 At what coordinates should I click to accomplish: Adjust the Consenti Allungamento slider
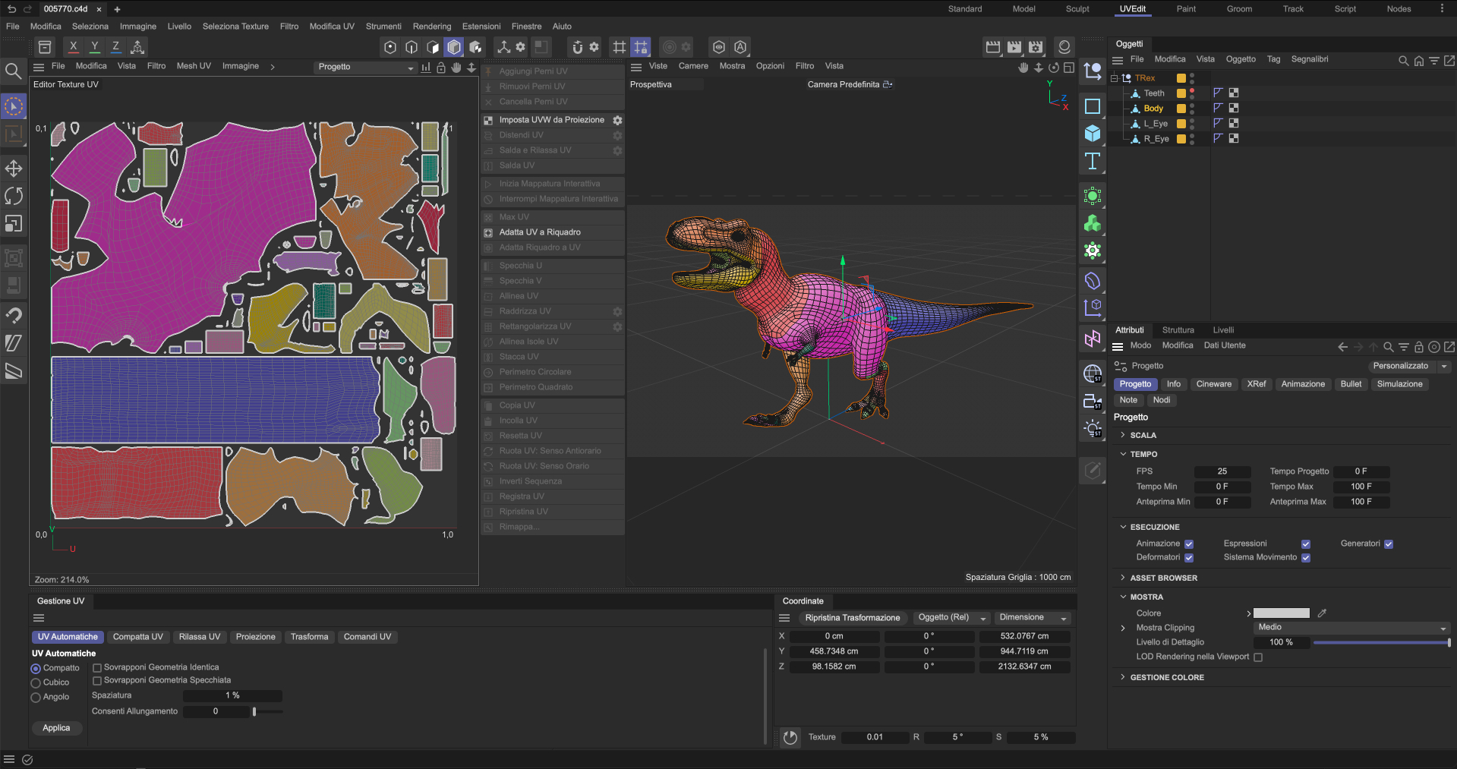(267, 712)
